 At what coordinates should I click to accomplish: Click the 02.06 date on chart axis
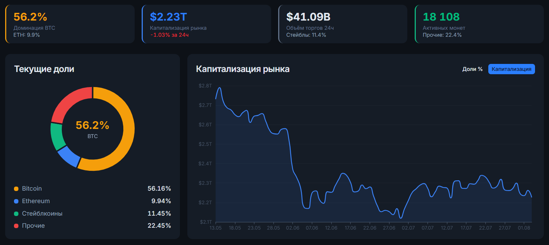point(293,228)
